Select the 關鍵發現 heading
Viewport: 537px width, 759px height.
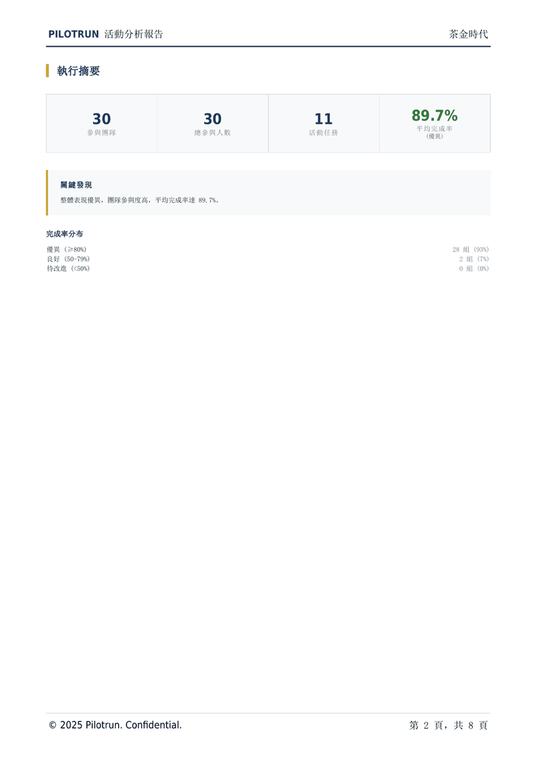click(x=76, y=185)
